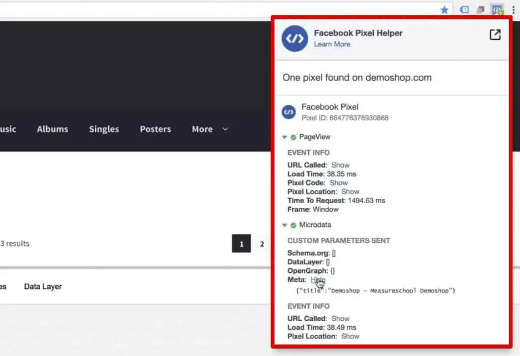The width and height of the screenshot is (520, 356).
Task: Select Albums in the site navigation
Action: pyautogui.click(x=52, y=129)
